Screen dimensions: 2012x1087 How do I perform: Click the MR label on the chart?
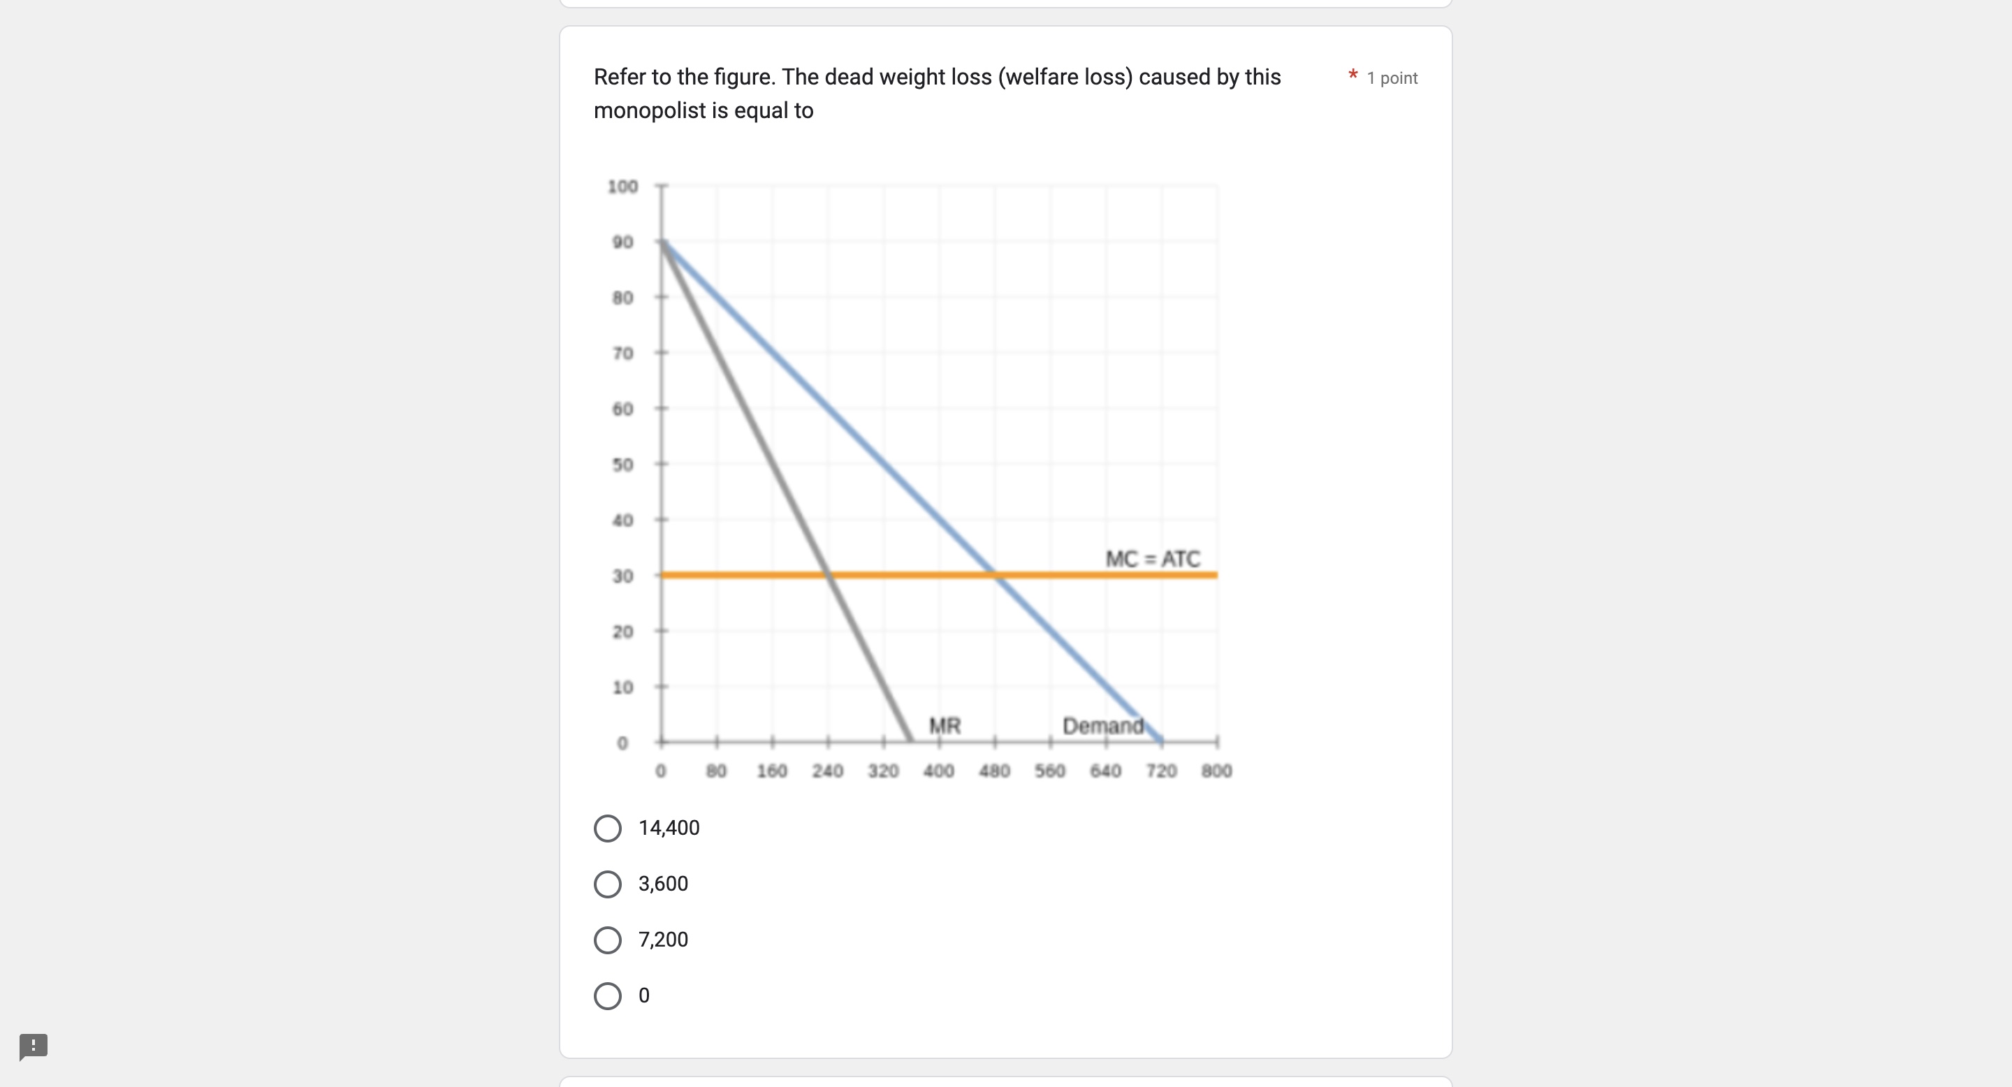point(945,724)
